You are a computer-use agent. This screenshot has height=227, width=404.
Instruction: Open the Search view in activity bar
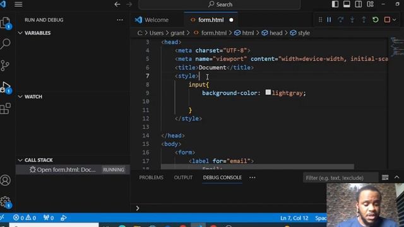(x=6, y=44)
